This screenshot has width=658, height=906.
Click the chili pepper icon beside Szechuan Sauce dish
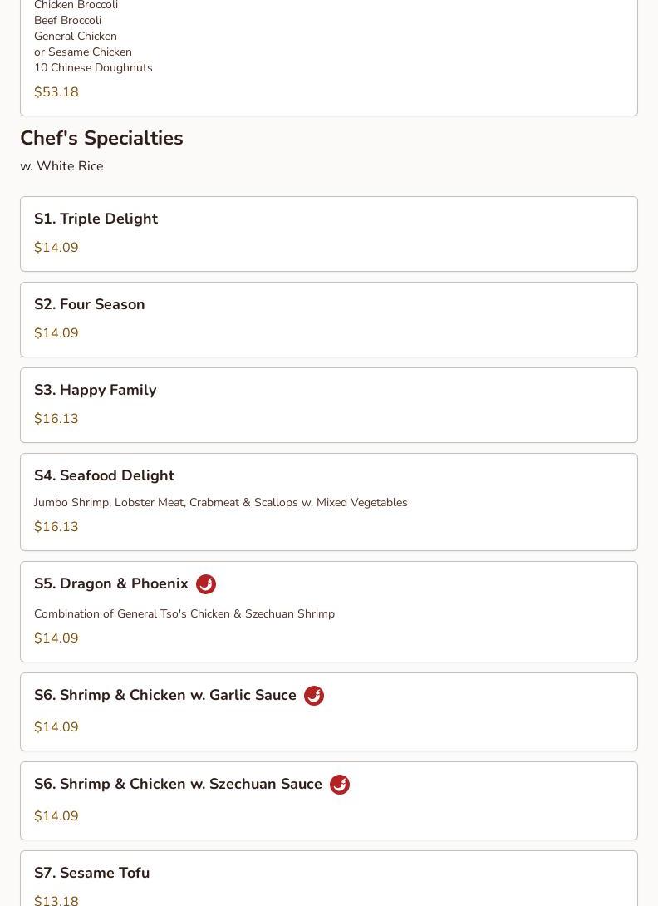(340, 785)
